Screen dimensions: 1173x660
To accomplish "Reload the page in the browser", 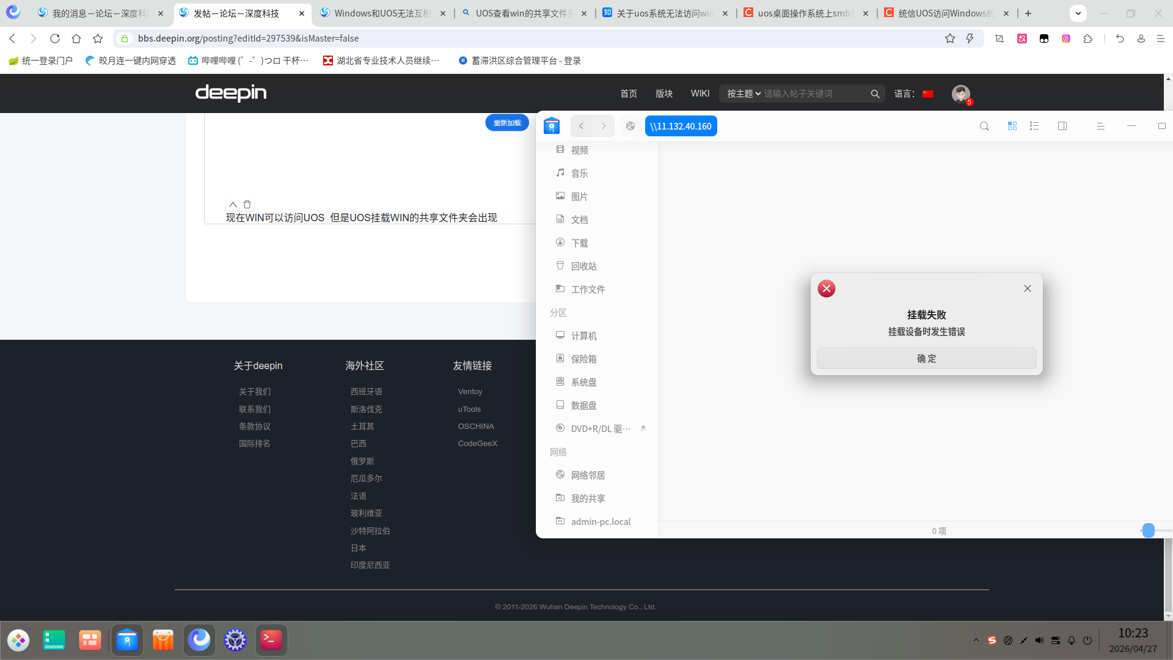I will (55, 38).
